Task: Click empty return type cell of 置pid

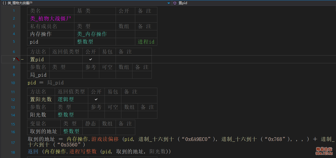Action: click(x=66, y=59)
